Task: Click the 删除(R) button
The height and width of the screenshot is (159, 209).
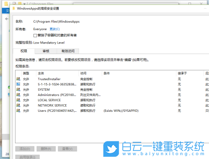Action: tap(46, 149)
